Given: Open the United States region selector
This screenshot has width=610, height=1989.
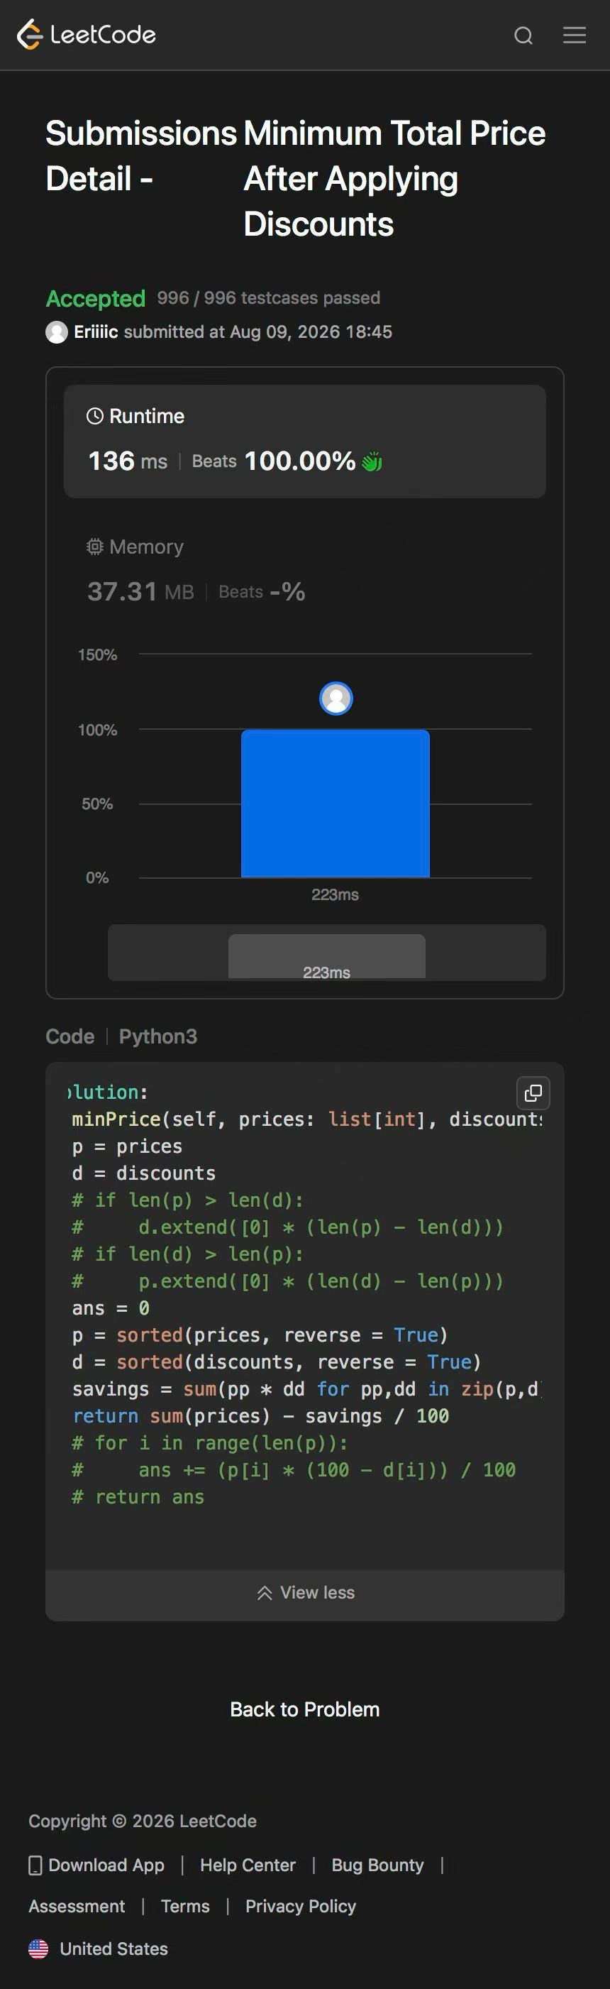Looking at the screenshot, I should 98,1949.
